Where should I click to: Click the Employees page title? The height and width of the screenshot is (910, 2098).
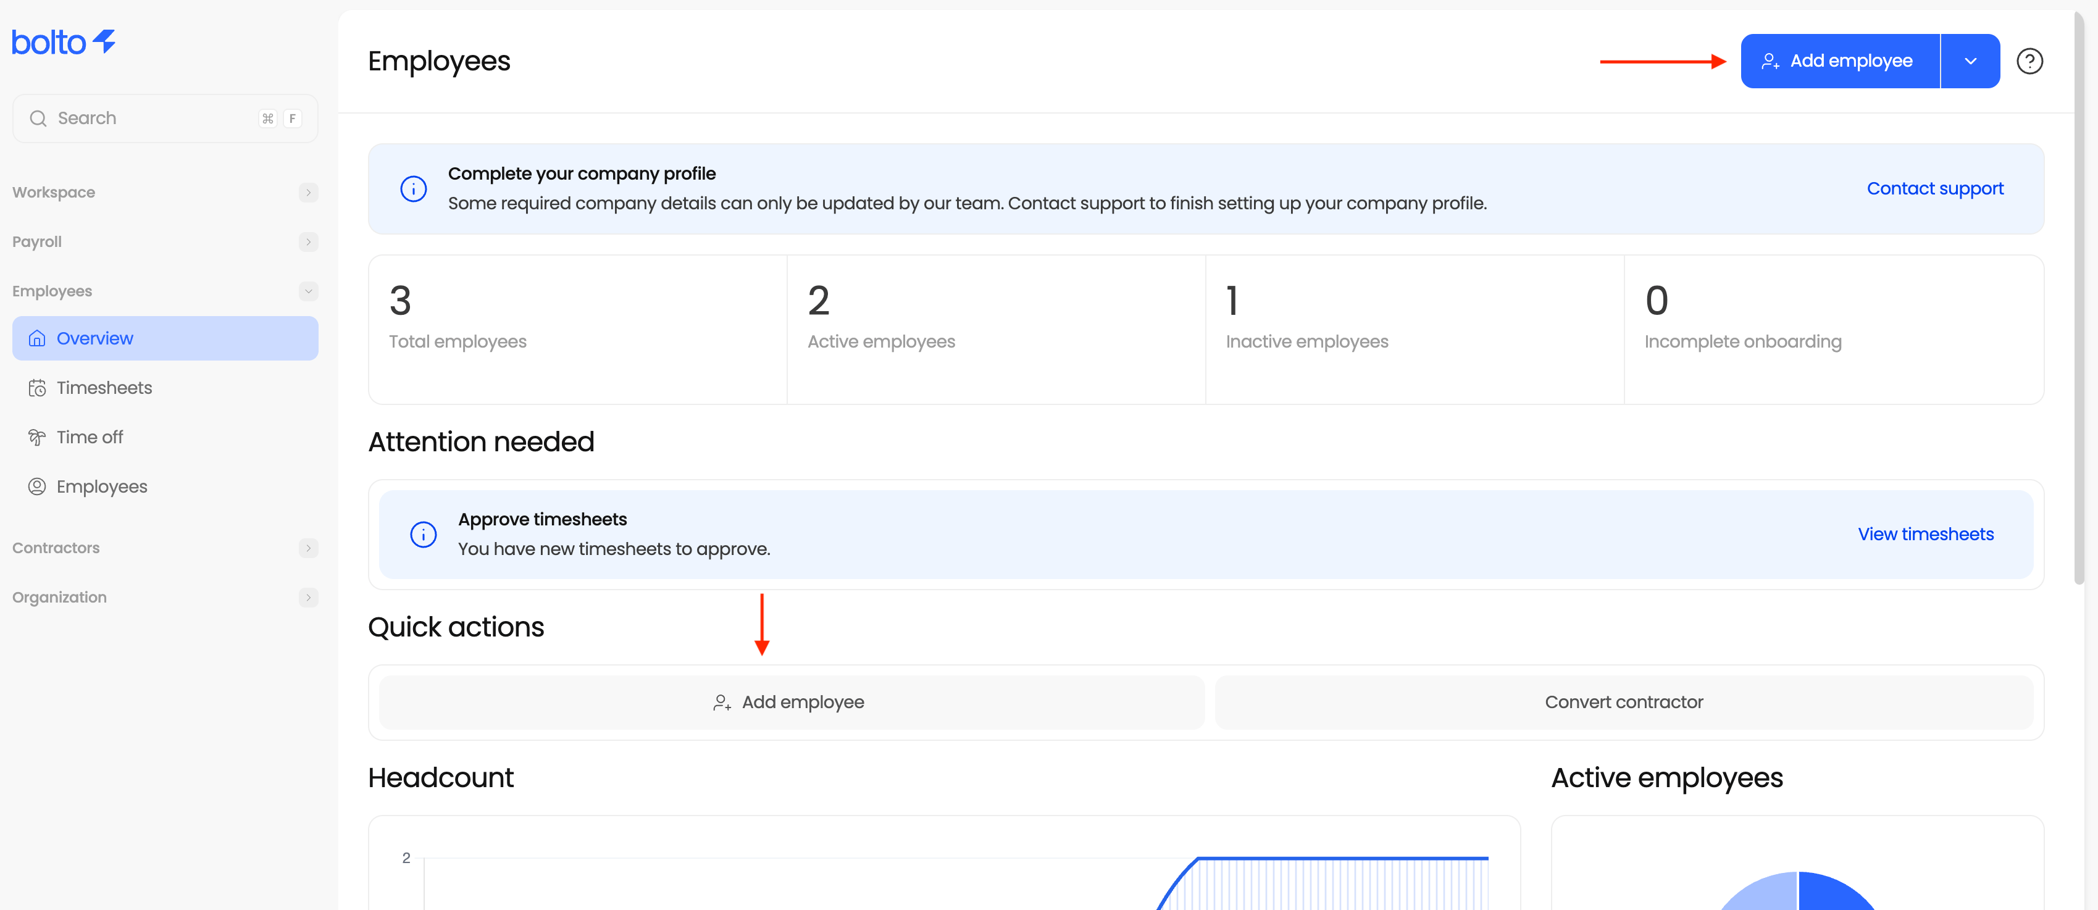[439, 62]
